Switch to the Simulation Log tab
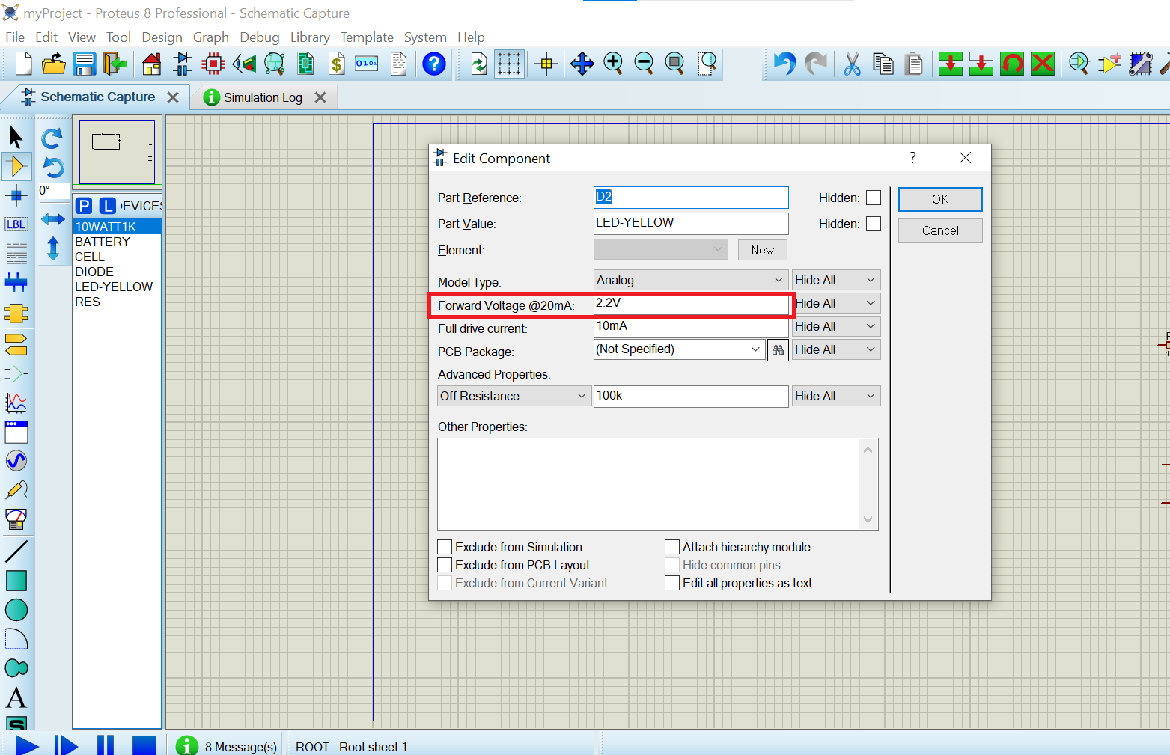 tap(263, 97)
